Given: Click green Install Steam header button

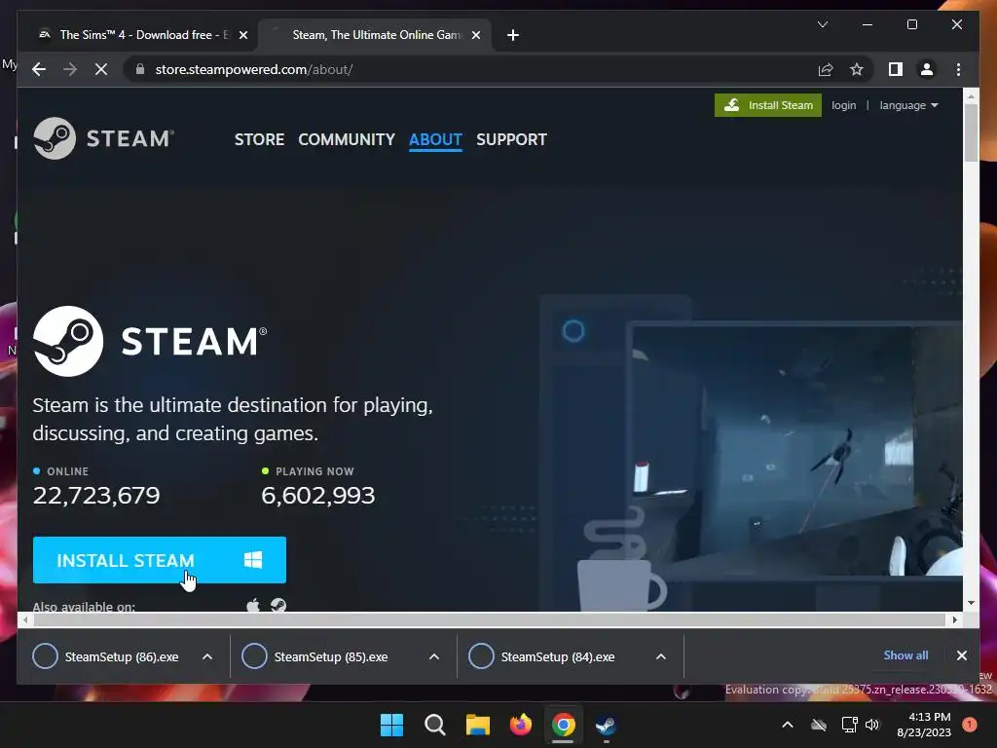Looking at the screenshot, I should pyautogui.click(x=768, y=105).
